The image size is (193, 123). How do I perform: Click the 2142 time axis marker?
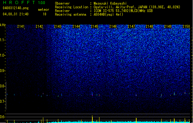tap(39, 26)
